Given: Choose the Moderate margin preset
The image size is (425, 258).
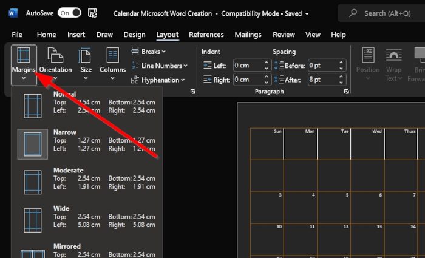Looking at the screenshot, I should (x=87, y=182).
